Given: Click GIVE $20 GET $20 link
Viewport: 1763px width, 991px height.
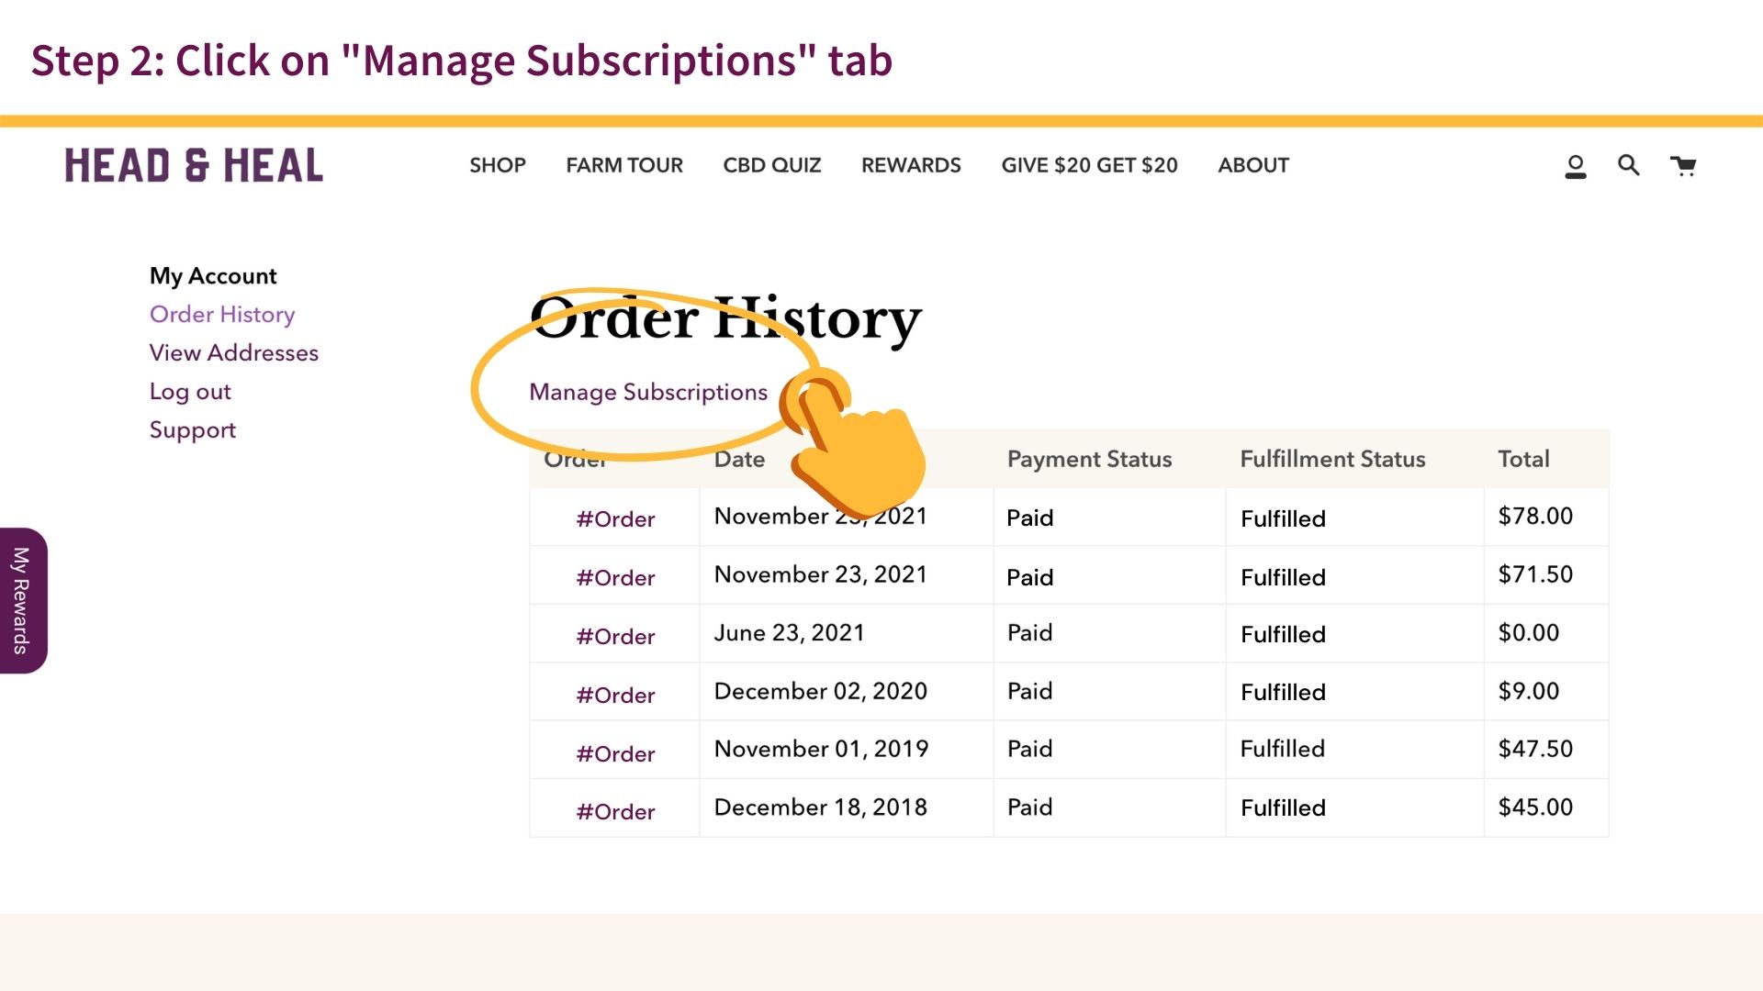Looking at the screenshot, I should 1089,165.
